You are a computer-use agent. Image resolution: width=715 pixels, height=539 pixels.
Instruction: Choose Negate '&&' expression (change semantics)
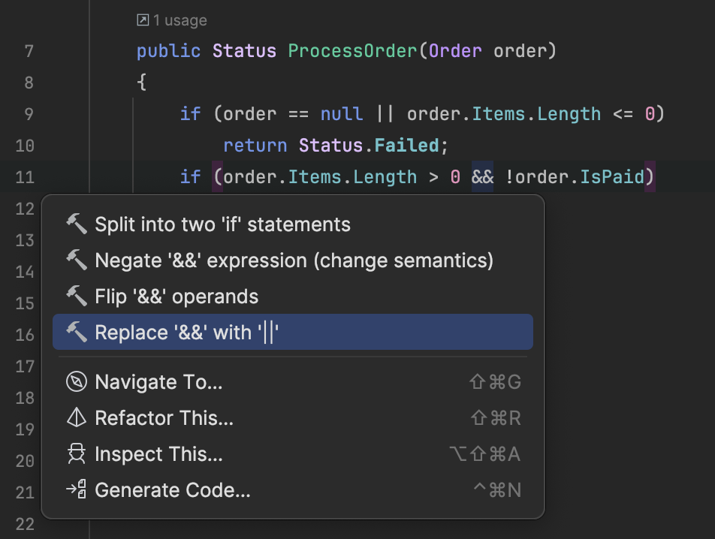point(294,260)
